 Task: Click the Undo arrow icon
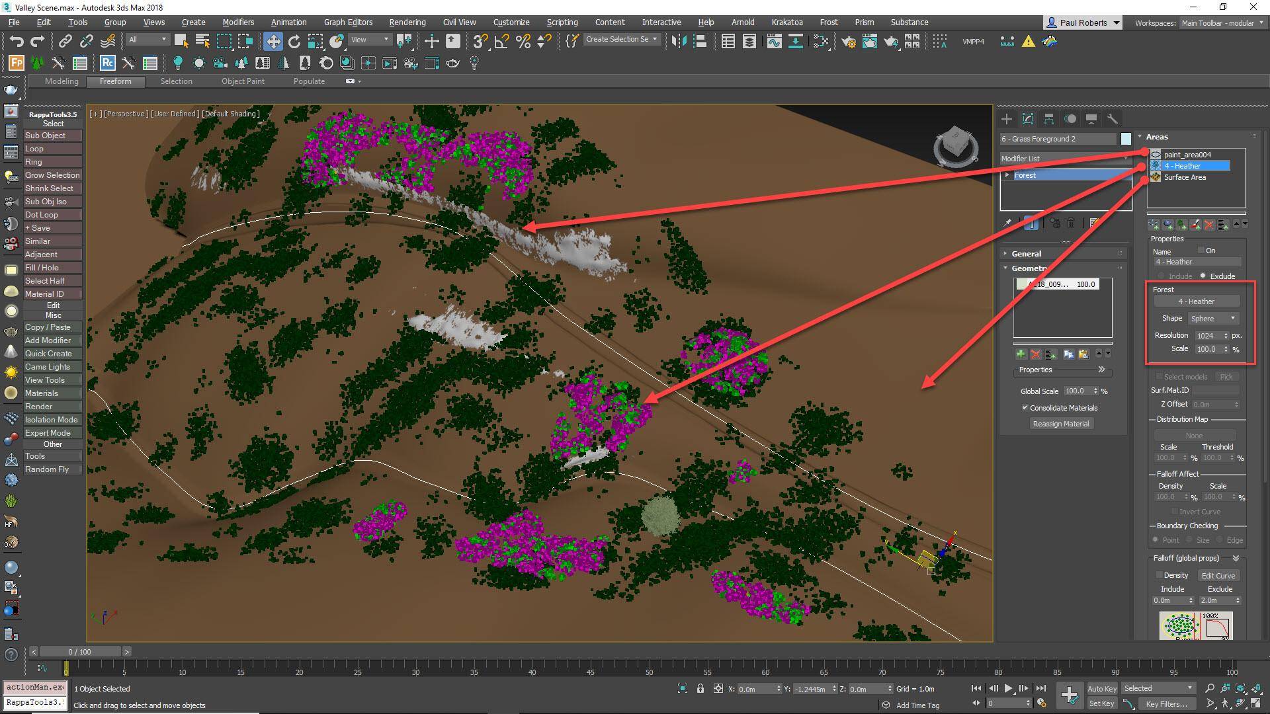point(17,41)
